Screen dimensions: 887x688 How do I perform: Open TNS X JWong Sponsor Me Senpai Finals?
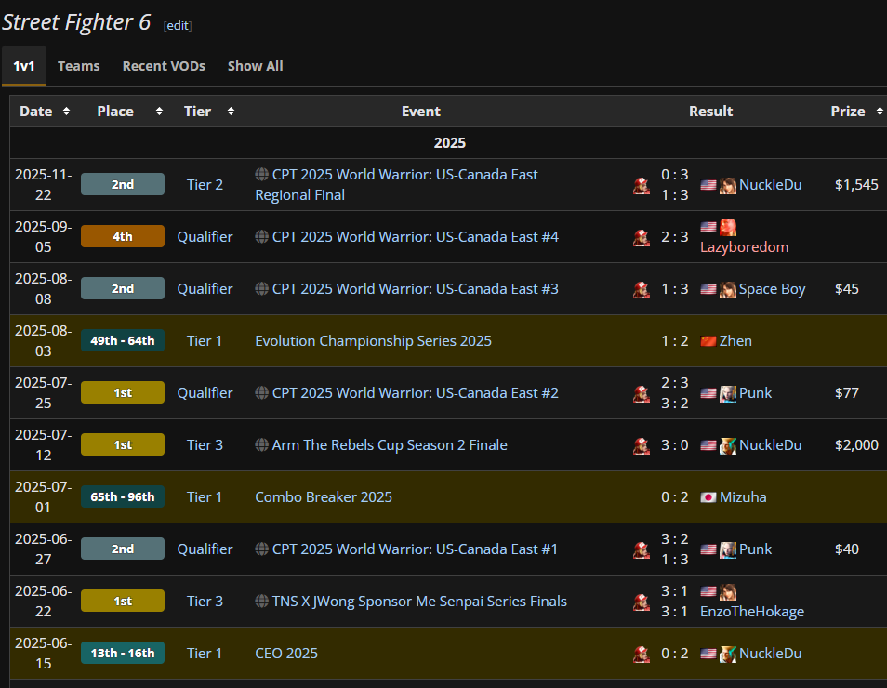click(x=419, y=601)
